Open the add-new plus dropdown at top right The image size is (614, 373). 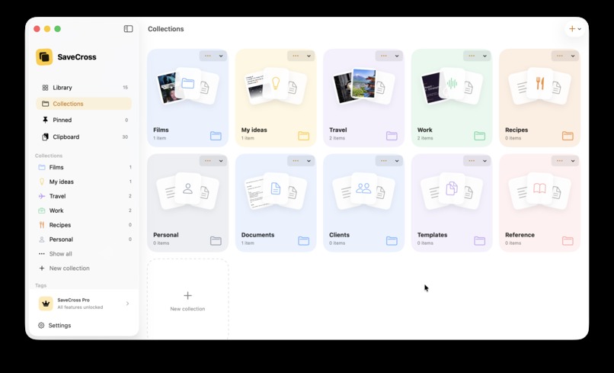[x=575, y=29]
